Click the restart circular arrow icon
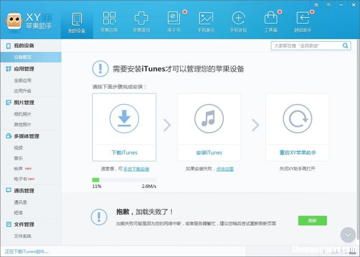The height and width of the screenshot is (257, 360). pos(297,119)
